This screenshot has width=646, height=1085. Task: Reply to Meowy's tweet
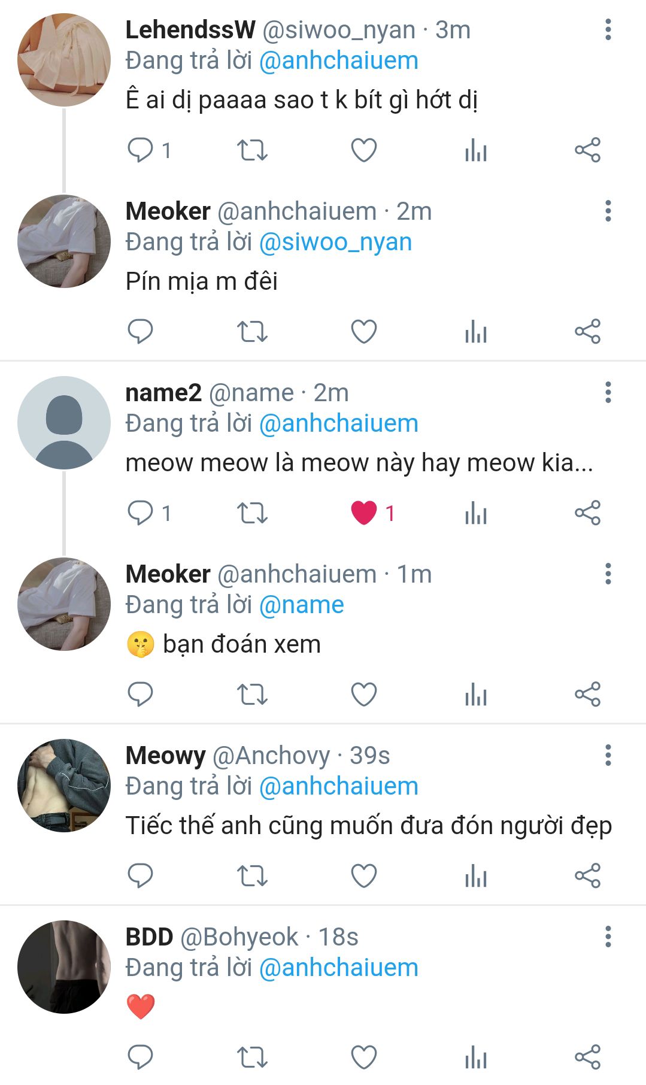[141, 875]
